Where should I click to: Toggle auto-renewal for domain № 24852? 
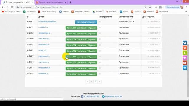pyautogui.click(x=100, y=45)
